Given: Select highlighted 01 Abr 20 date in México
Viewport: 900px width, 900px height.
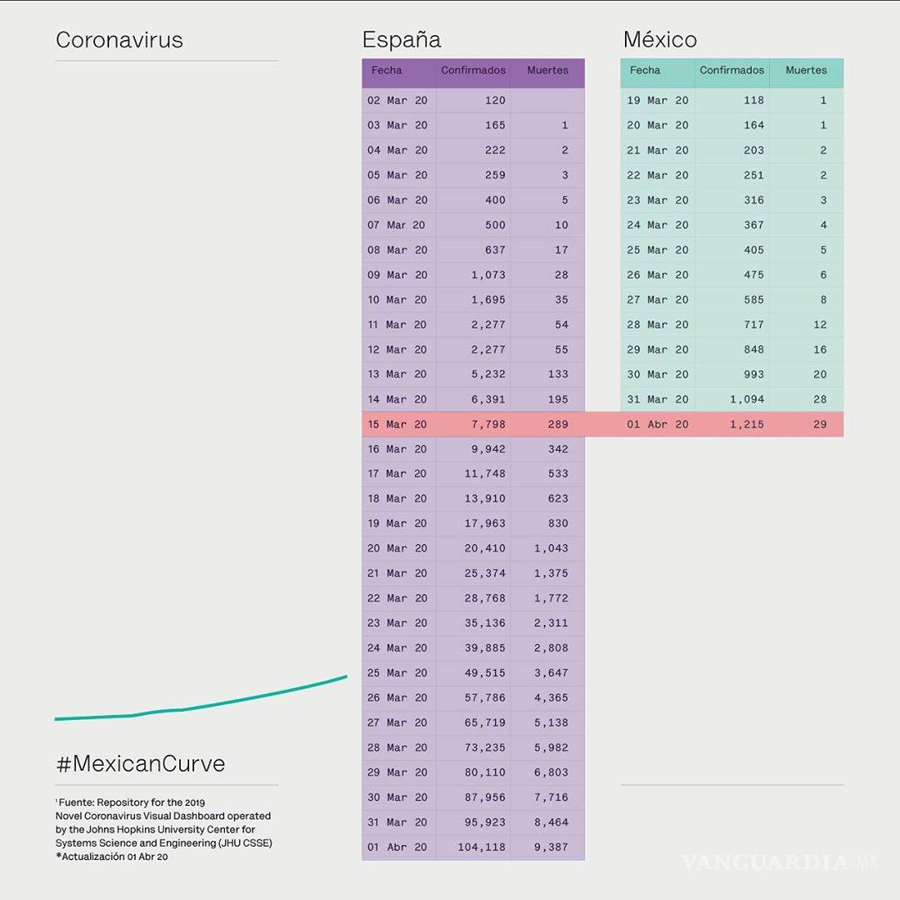Looking at the screenshot, I should pos(657,424).
